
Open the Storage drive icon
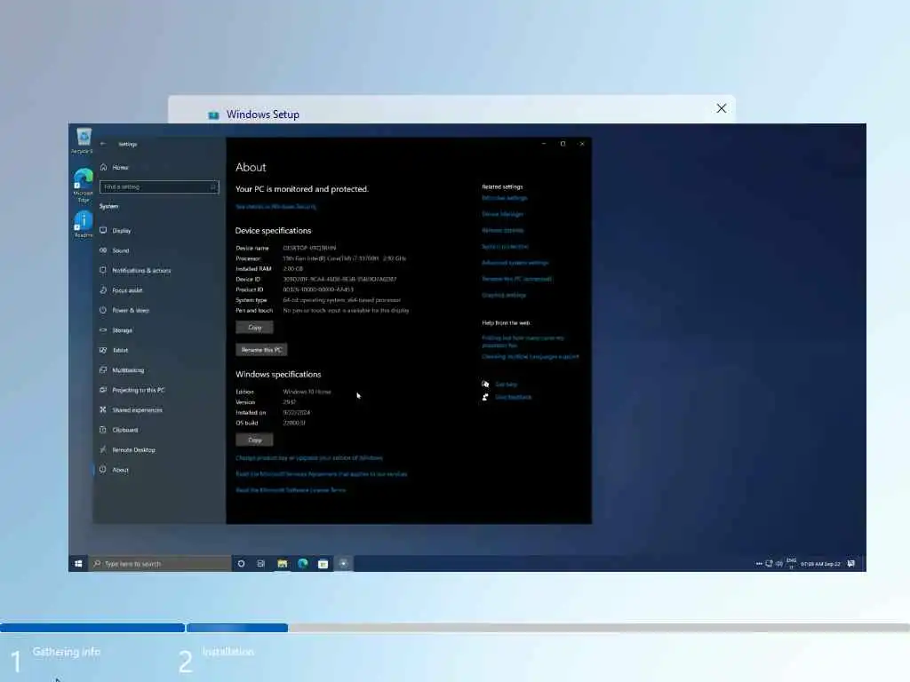(x=103, y=330)
